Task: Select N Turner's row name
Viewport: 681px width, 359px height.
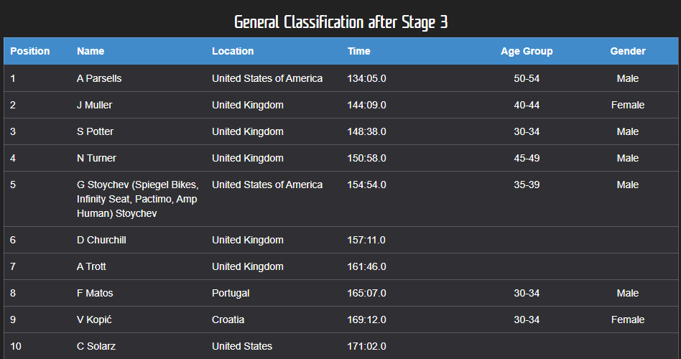Action: 96,158
